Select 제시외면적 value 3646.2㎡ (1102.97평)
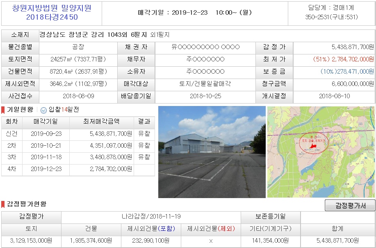The width and height of the screenshot is (376, 248). (78, 84)
